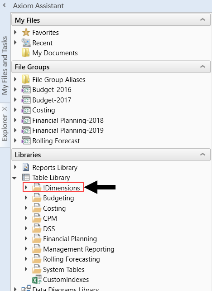This screenshot has width=212, height=291.
Task: Click the Budget-2017 file group icon
Action: (26, 100)
